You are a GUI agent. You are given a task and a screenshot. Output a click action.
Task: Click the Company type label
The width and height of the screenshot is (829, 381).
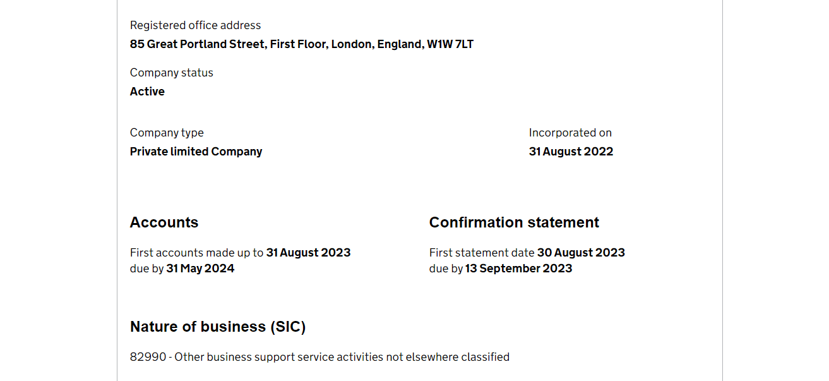(x=167, y=133)
